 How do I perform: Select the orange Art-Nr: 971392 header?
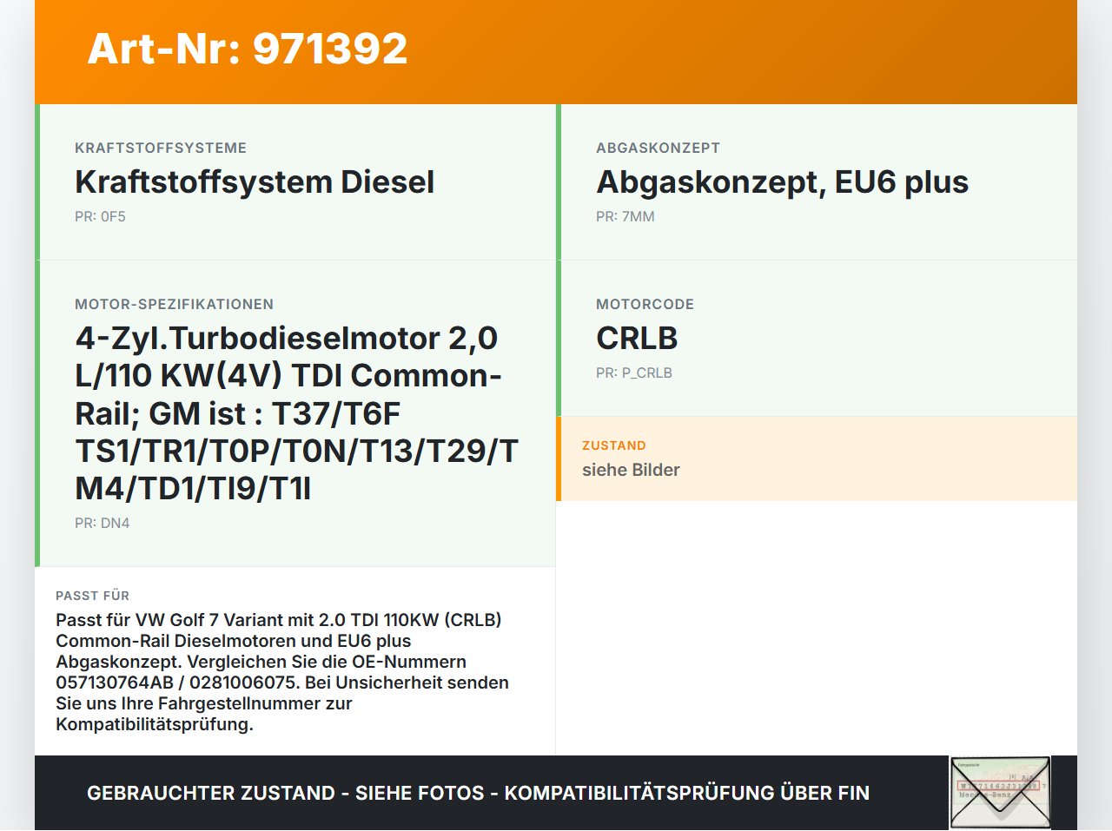[x=247, y=49]
